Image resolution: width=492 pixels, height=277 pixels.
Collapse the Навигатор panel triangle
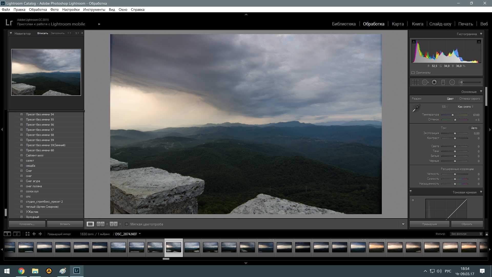point(11,33)
